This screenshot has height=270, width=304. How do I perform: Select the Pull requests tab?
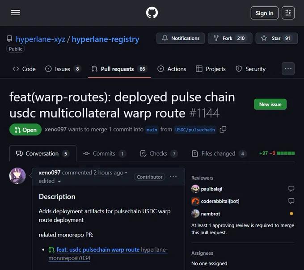point(119,69)
